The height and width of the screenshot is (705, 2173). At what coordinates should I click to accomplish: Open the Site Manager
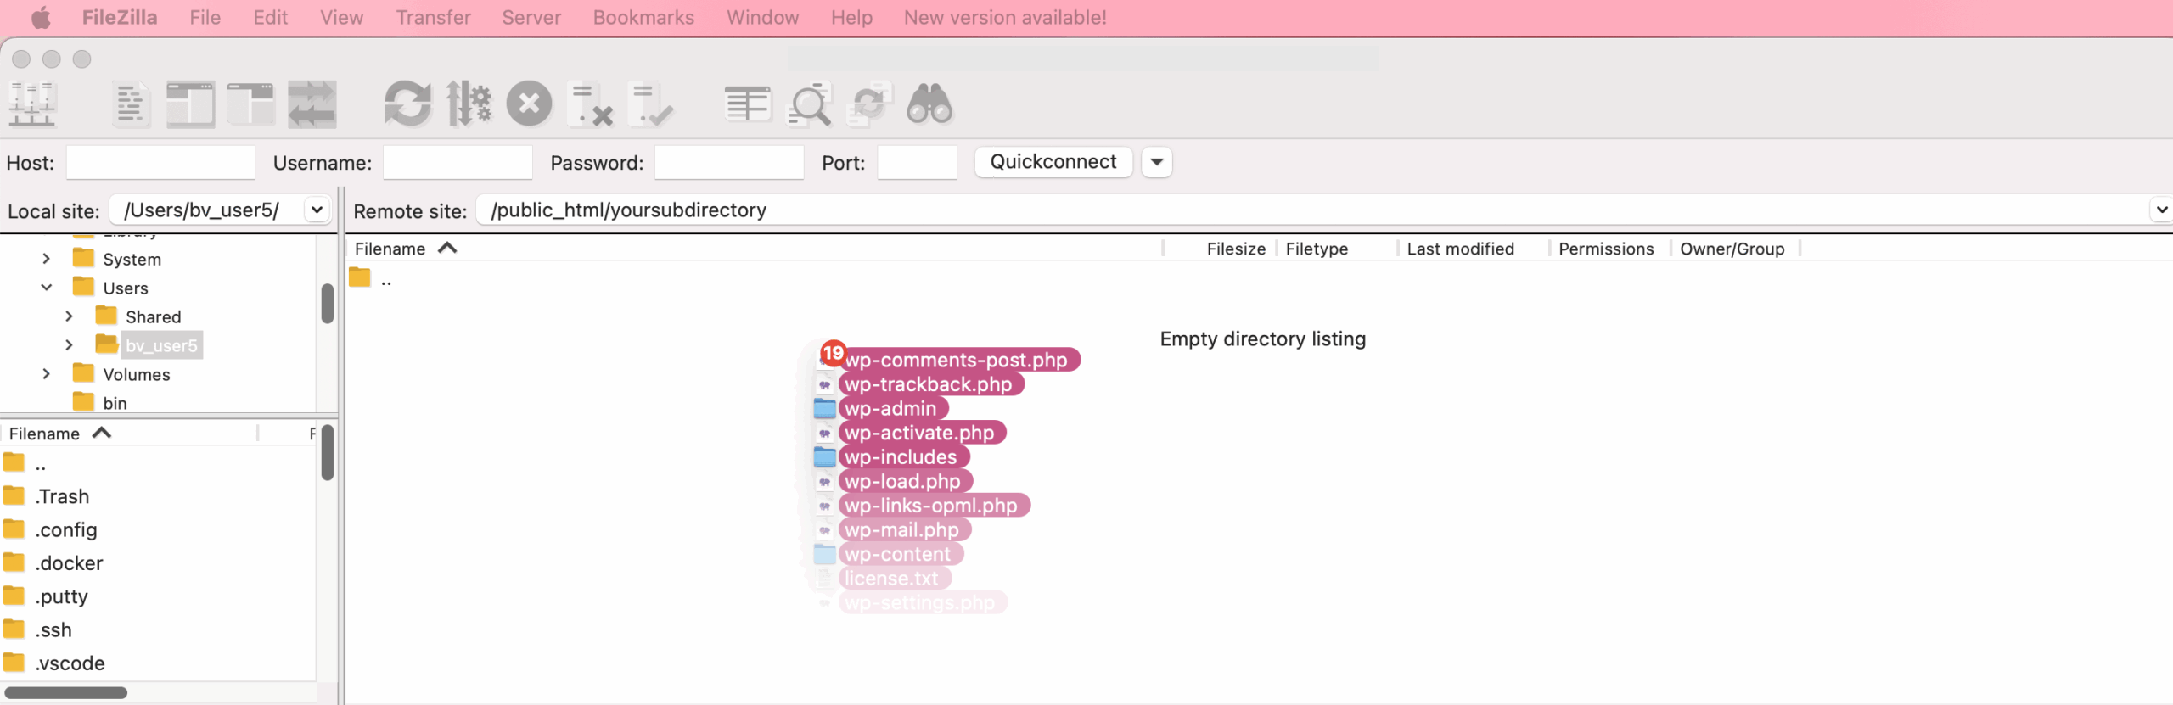(32, 104)
